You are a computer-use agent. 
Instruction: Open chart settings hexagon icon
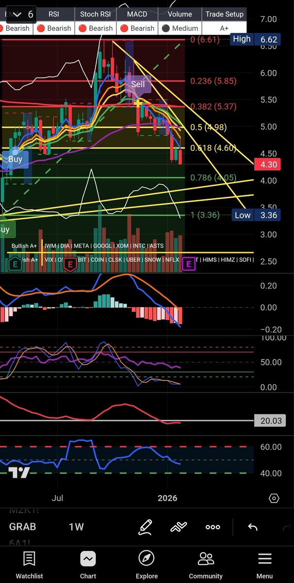[x=274, y=498]
